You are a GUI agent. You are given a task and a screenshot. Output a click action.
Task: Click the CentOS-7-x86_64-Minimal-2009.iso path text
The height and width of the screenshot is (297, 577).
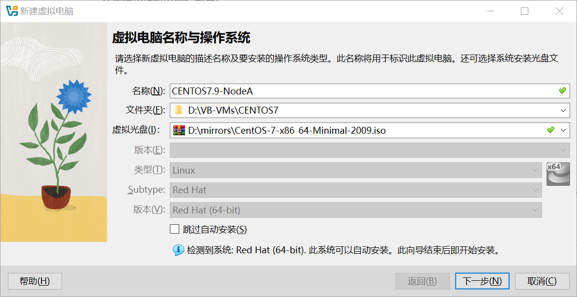(287, 130)
